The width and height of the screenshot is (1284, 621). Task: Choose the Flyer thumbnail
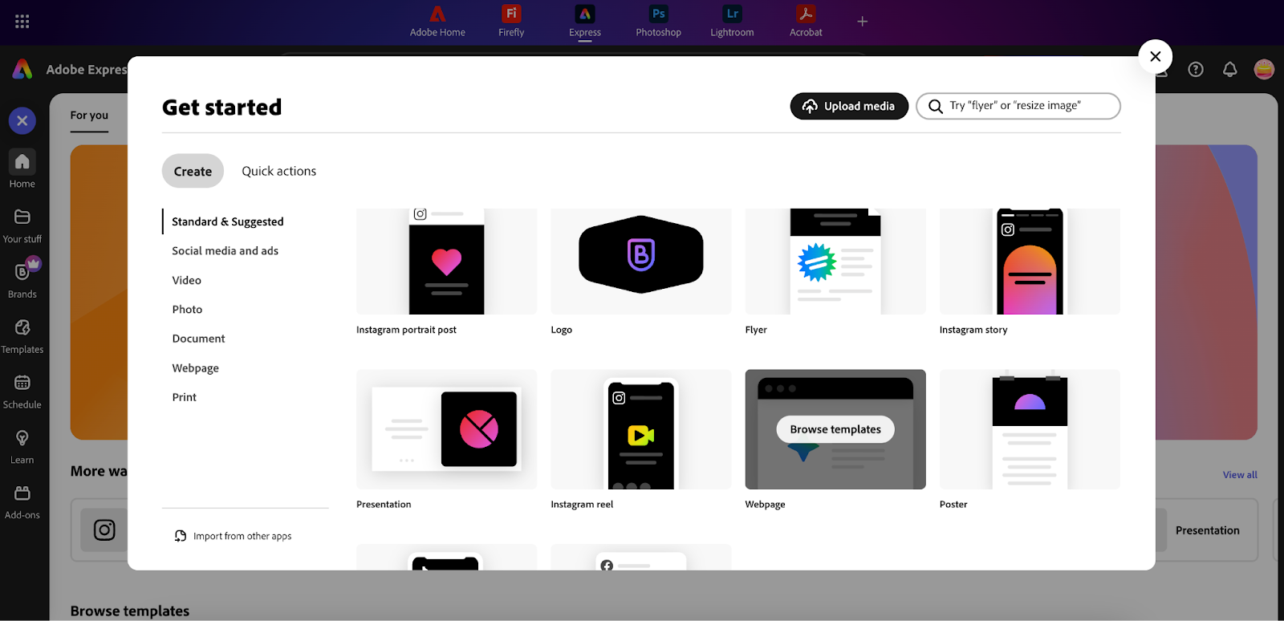click(x=835, y=262)
